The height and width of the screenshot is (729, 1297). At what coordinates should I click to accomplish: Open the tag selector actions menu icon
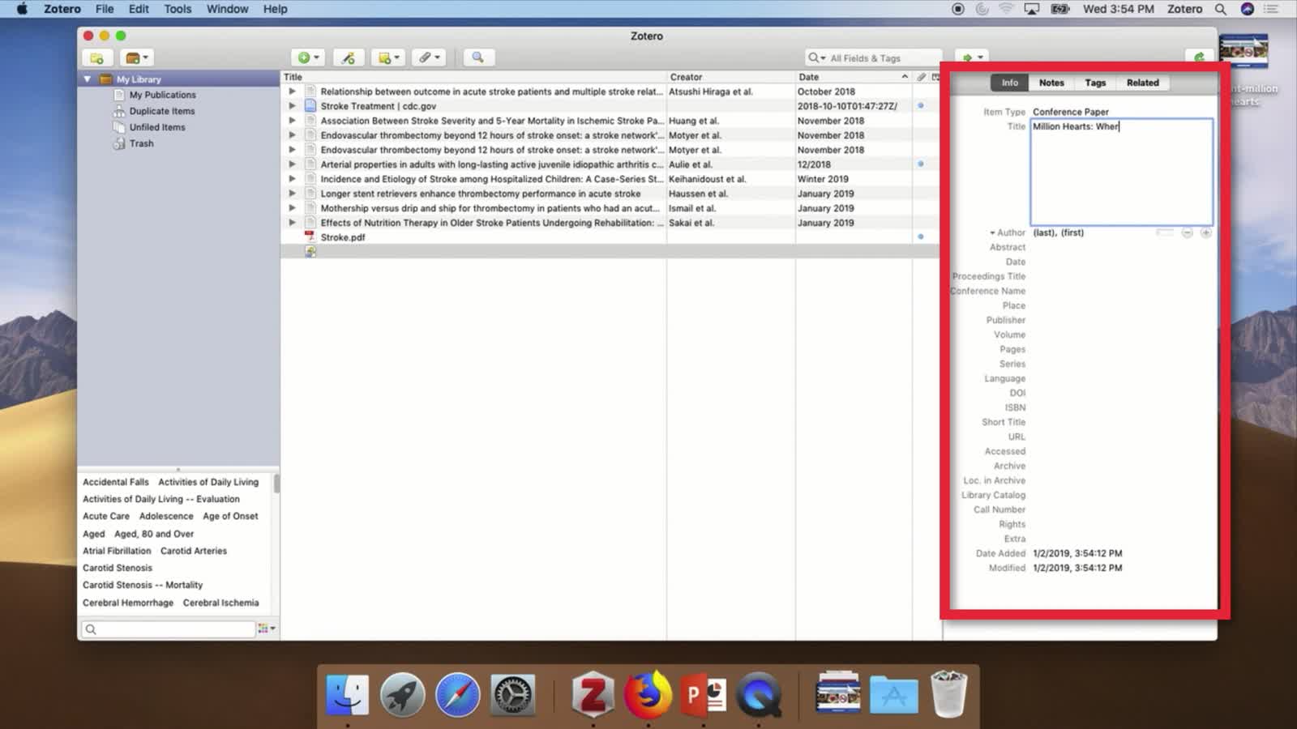(266, 629)
